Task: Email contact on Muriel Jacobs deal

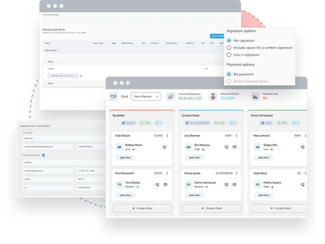Action: [235, 185]
